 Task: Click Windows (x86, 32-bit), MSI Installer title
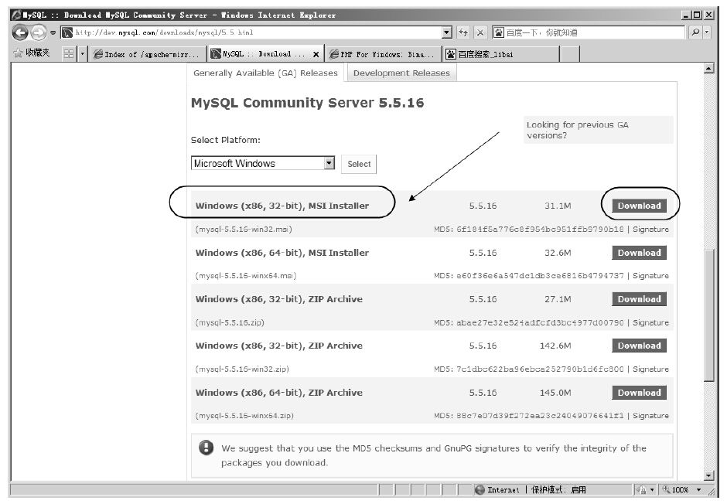click(282, 206)
